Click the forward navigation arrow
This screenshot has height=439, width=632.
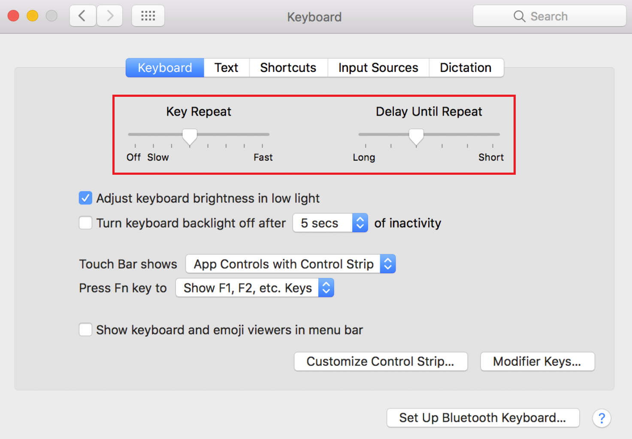(109, 16)
